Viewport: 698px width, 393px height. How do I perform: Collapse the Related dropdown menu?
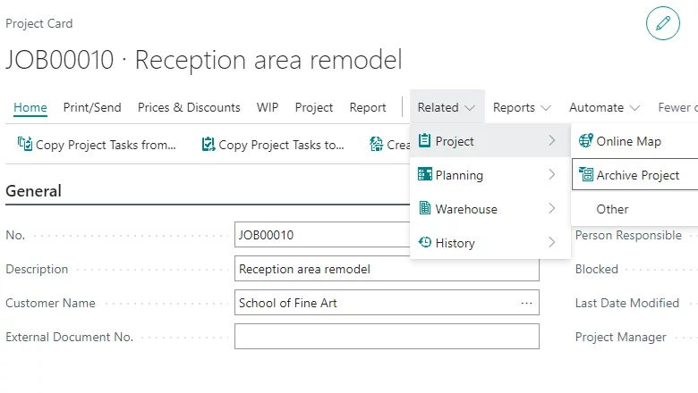pos(447,107)
